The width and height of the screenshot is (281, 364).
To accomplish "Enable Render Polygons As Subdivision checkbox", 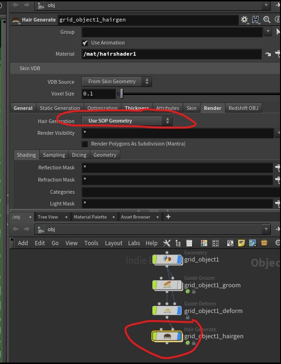I will [85, 144].
